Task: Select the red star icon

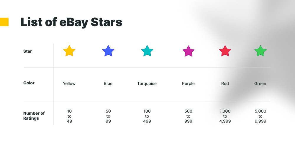Action: coord(225,51)
